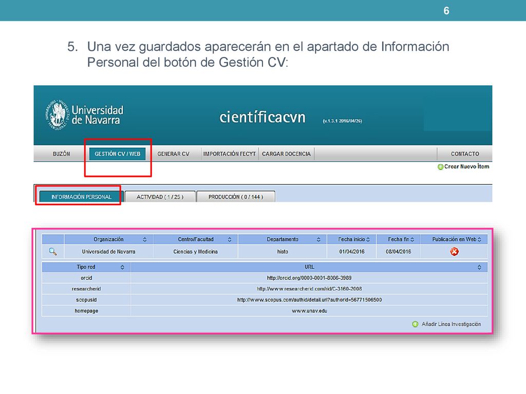Click the researcherid URL cell
The width and height of the screenshot is (526, 394).
click(309, 289)
